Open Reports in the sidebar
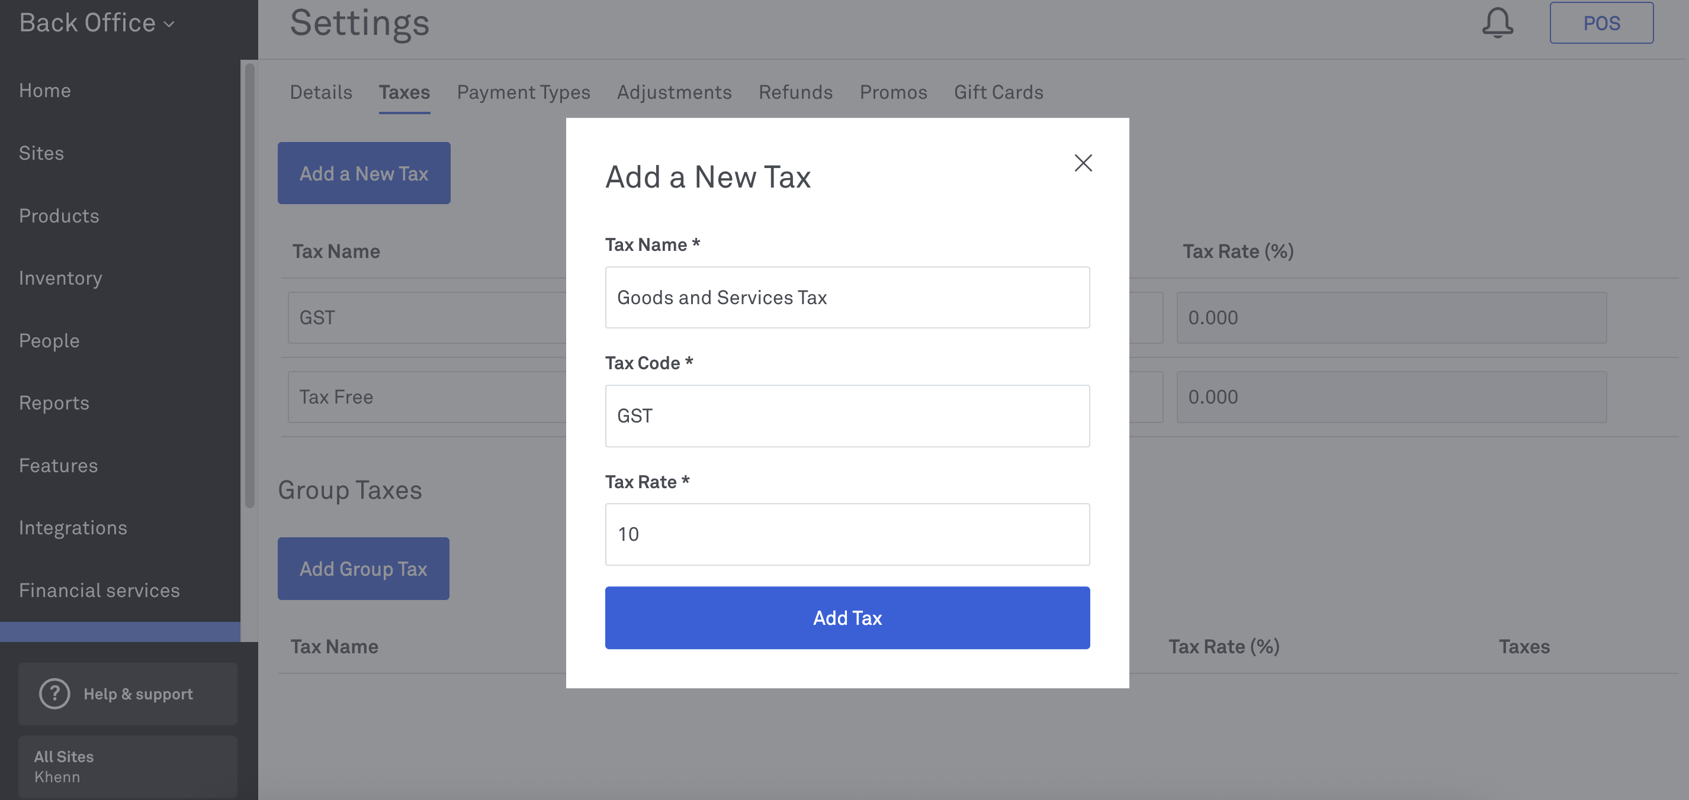 coord(54,403)
